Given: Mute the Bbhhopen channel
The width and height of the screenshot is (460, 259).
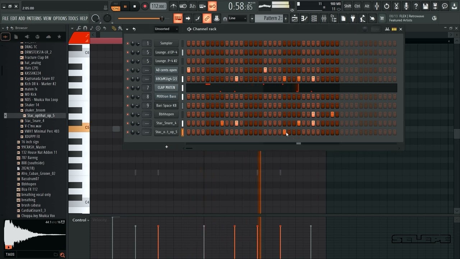Looking at the screenshot, I should tap(127, 114).
